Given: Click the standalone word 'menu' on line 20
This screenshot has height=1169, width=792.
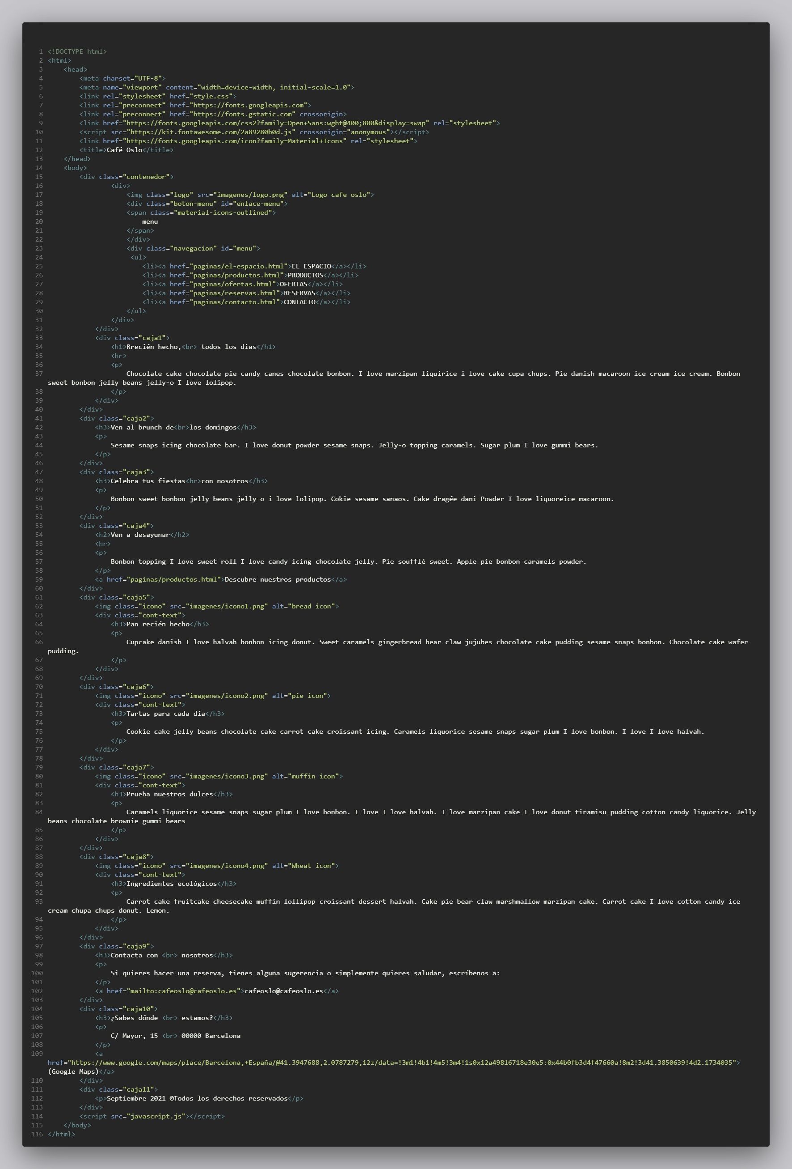Looking at the screenshot, I should (x=150, y=222).
